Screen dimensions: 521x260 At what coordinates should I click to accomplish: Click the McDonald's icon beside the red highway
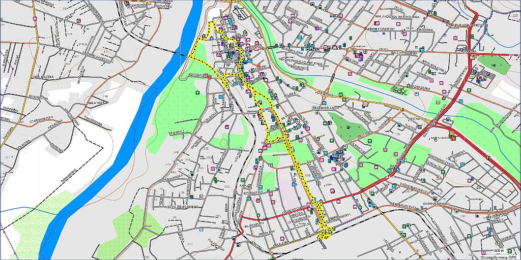452,138
